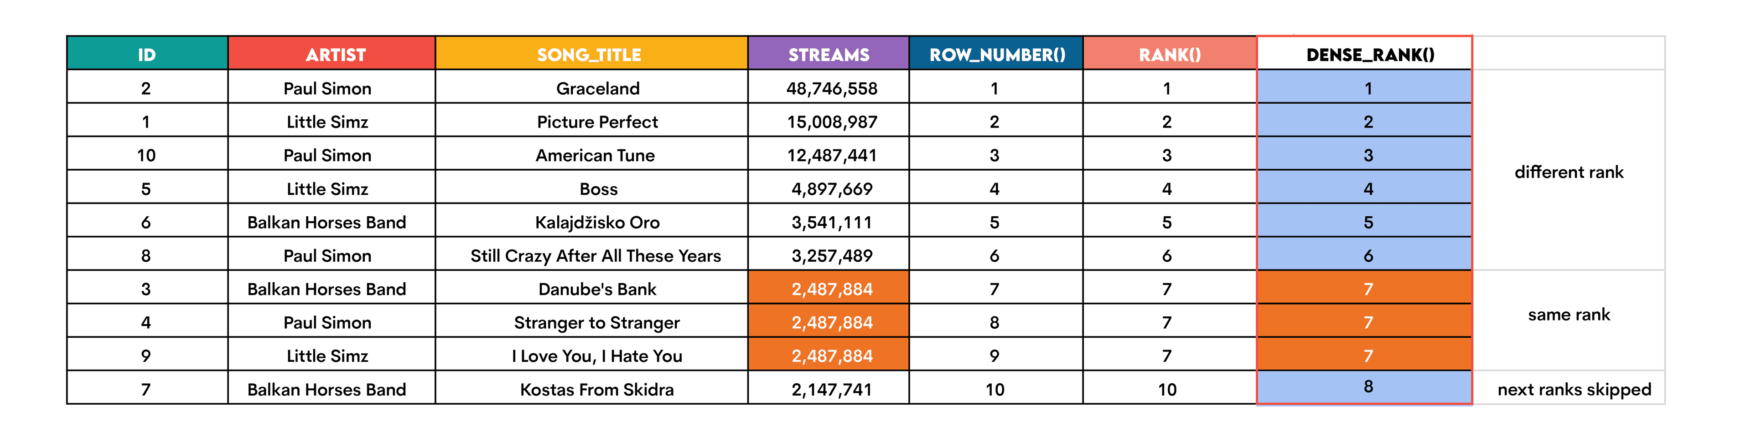Select the ARTIST column header
Image resolution: width=1751 pixels, height=427 pixels.
[x=335, y=54]
